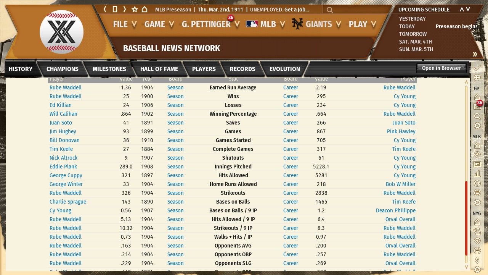
Task: Click the red scrollbar thumb
Action: pyautogui.click(x=466, y=218)
